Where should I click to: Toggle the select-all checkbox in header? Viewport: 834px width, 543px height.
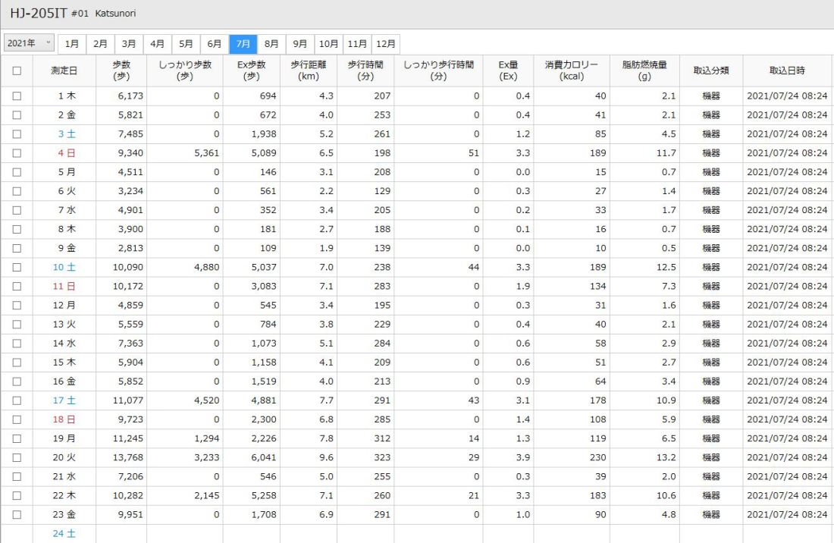[17, 71]
